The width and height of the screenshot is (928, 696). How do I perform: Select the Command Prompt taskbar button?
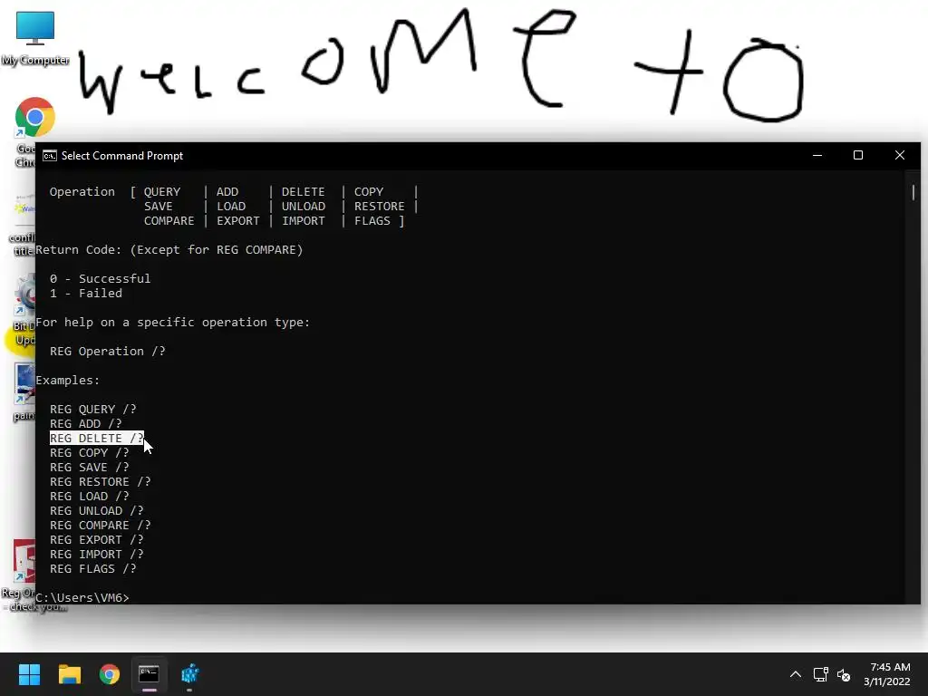pos(149,674)
